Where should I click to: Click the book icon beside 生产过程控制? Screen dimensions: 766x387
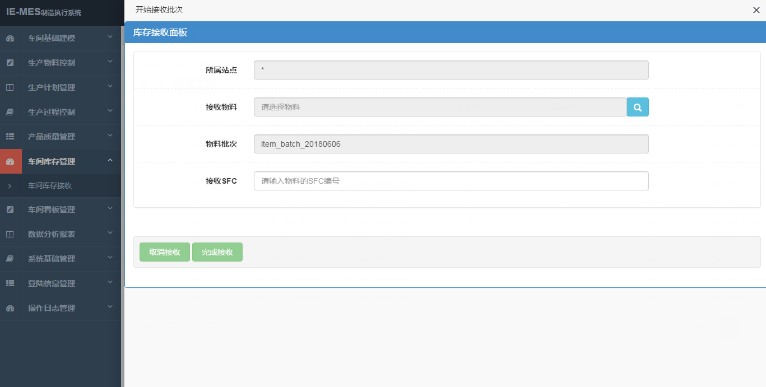[x=10, y=112]
